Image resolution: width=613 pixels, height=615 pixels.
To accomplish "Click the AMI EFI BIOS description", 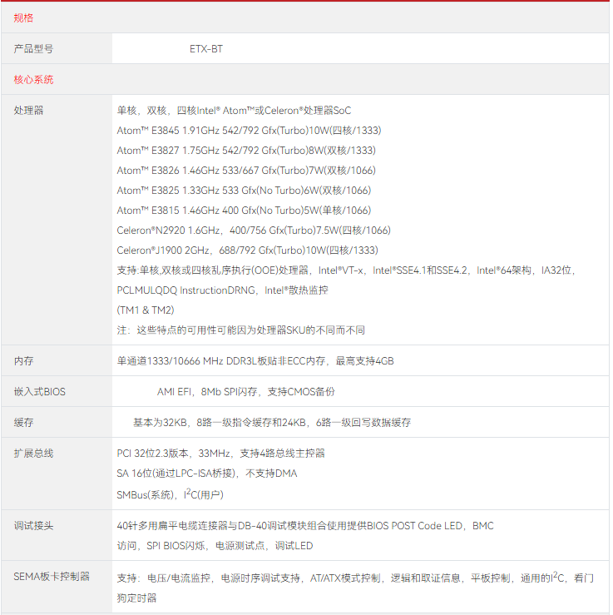I will [245, 392].
